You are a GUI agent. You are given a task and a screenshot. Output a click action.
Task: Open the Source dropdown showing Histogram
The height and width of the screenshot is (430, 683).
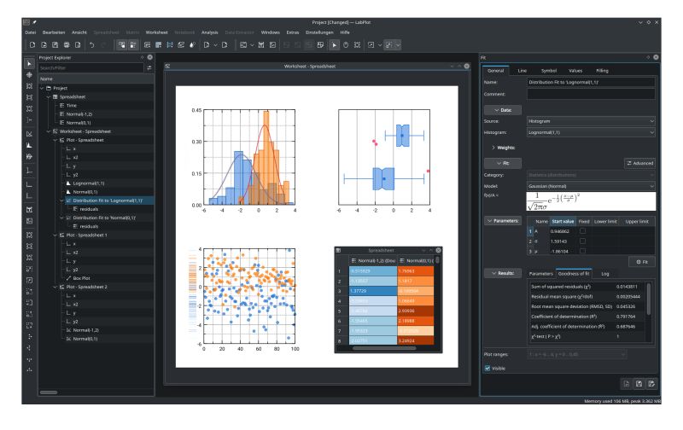click(x=591, y=121)
